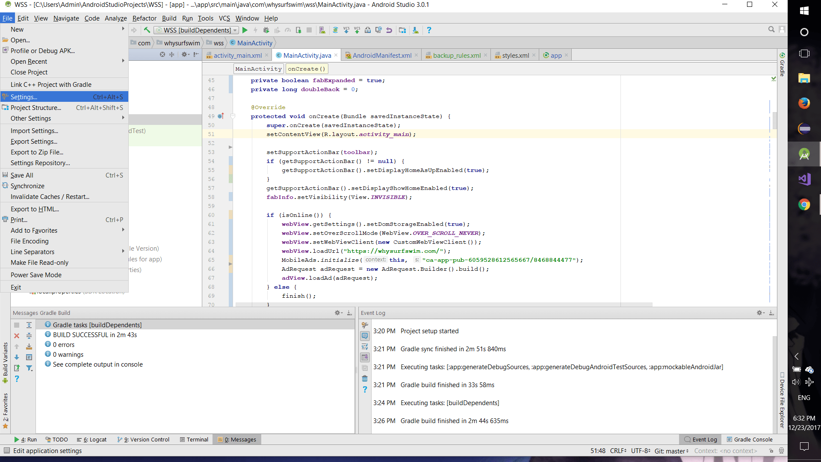Collapse onCreate with the gutter fold arrow
The width and height of the screenshot is (821, 462).
(233, 116)
